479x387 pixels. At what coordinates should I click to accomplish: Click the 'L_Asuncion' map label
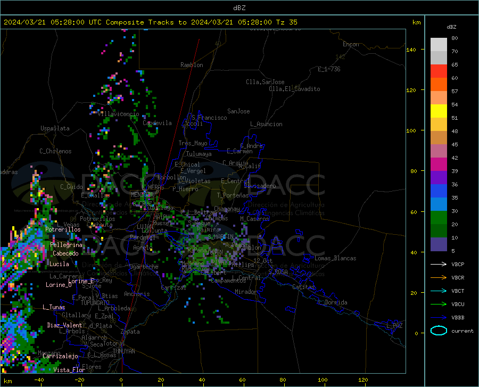tap(266, 124)
